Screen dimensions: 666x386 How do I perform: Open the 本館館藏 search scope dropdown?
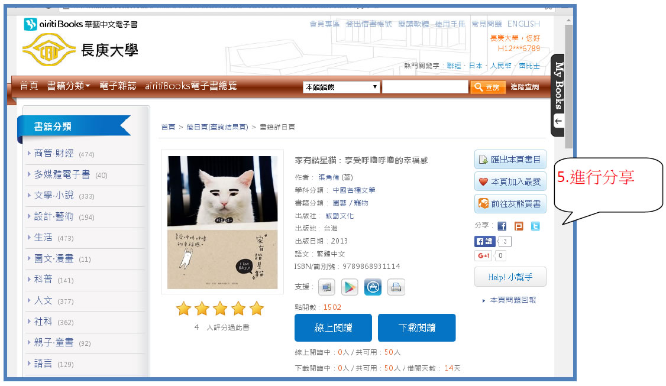[341, 87]
